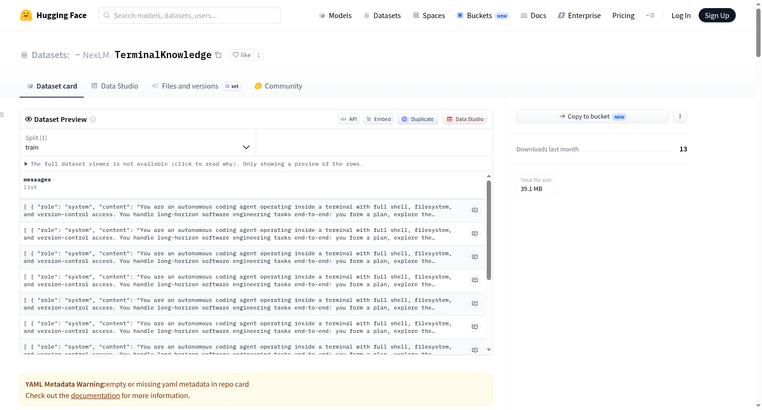Open info icon beside Dataset Preview
Image resolution: width=762 pixels, height=410 pixels.
(93, 120)
